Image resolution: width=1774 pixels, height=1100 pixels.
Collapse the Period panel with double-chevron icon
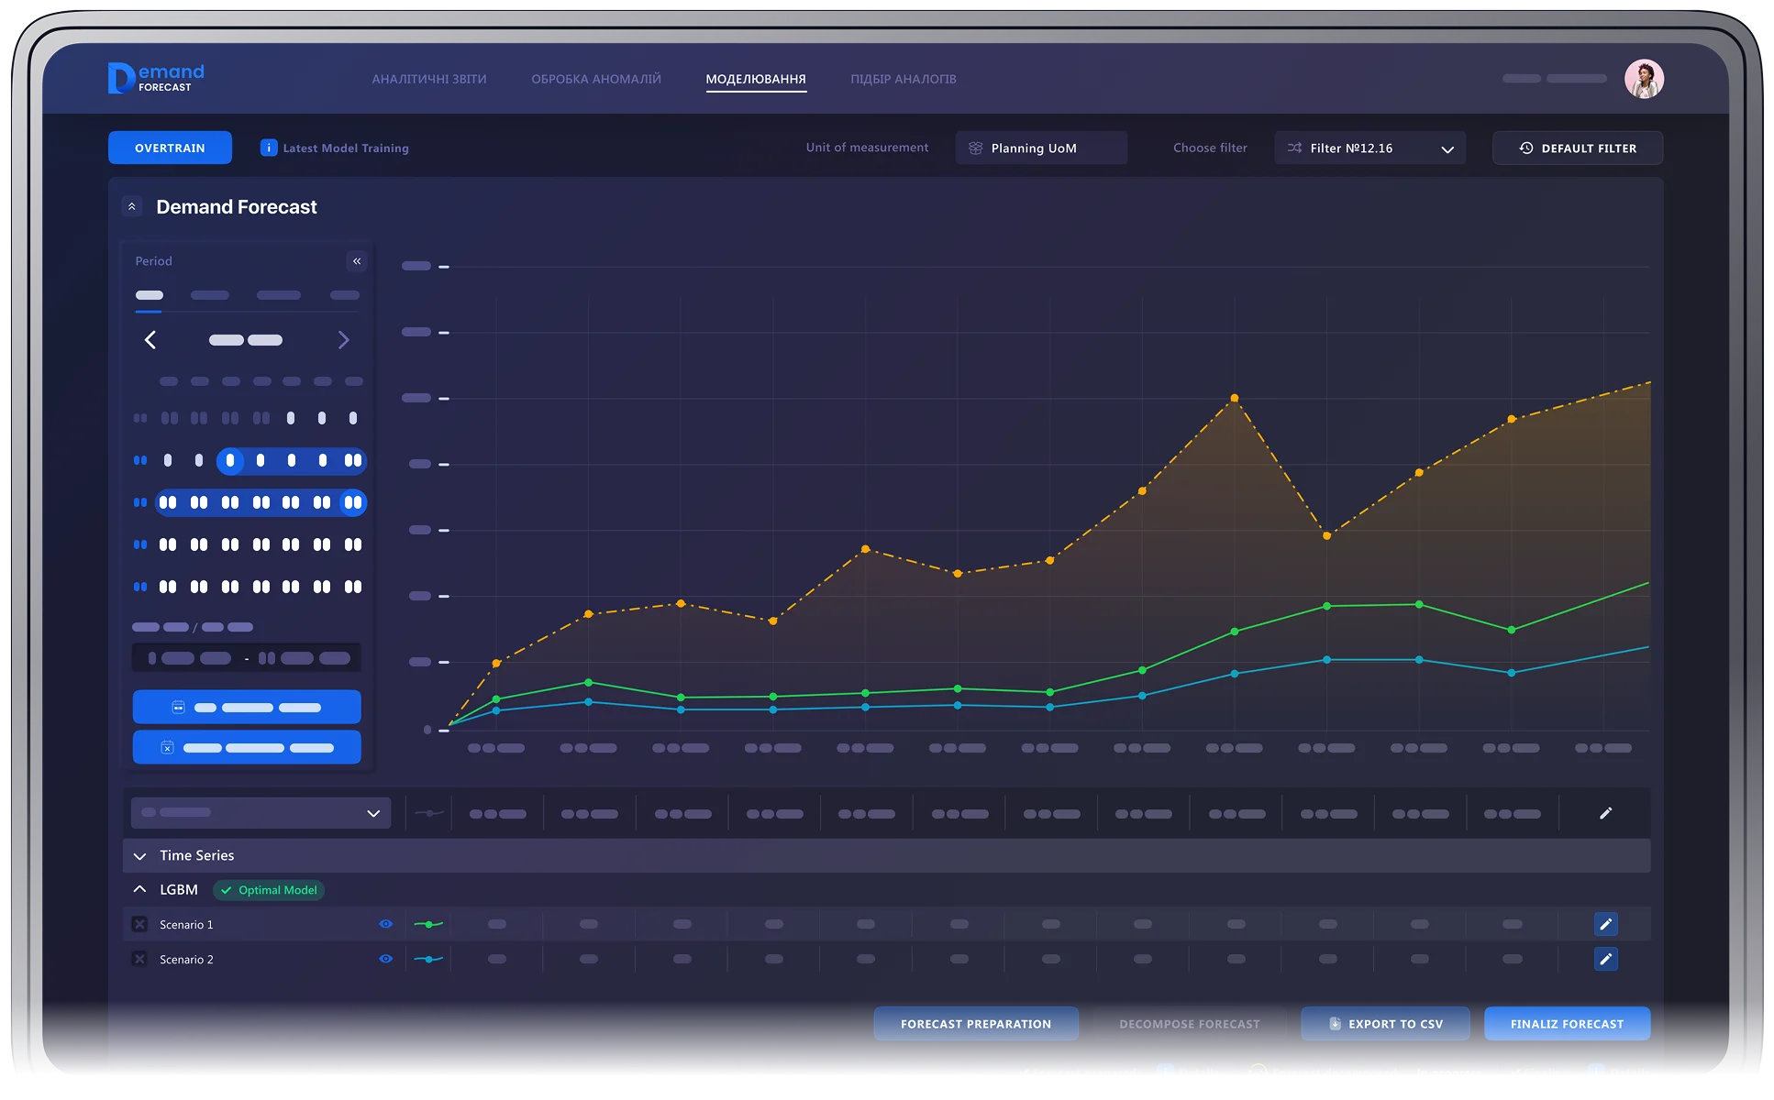pyautogui.click(x=357, y=261)
